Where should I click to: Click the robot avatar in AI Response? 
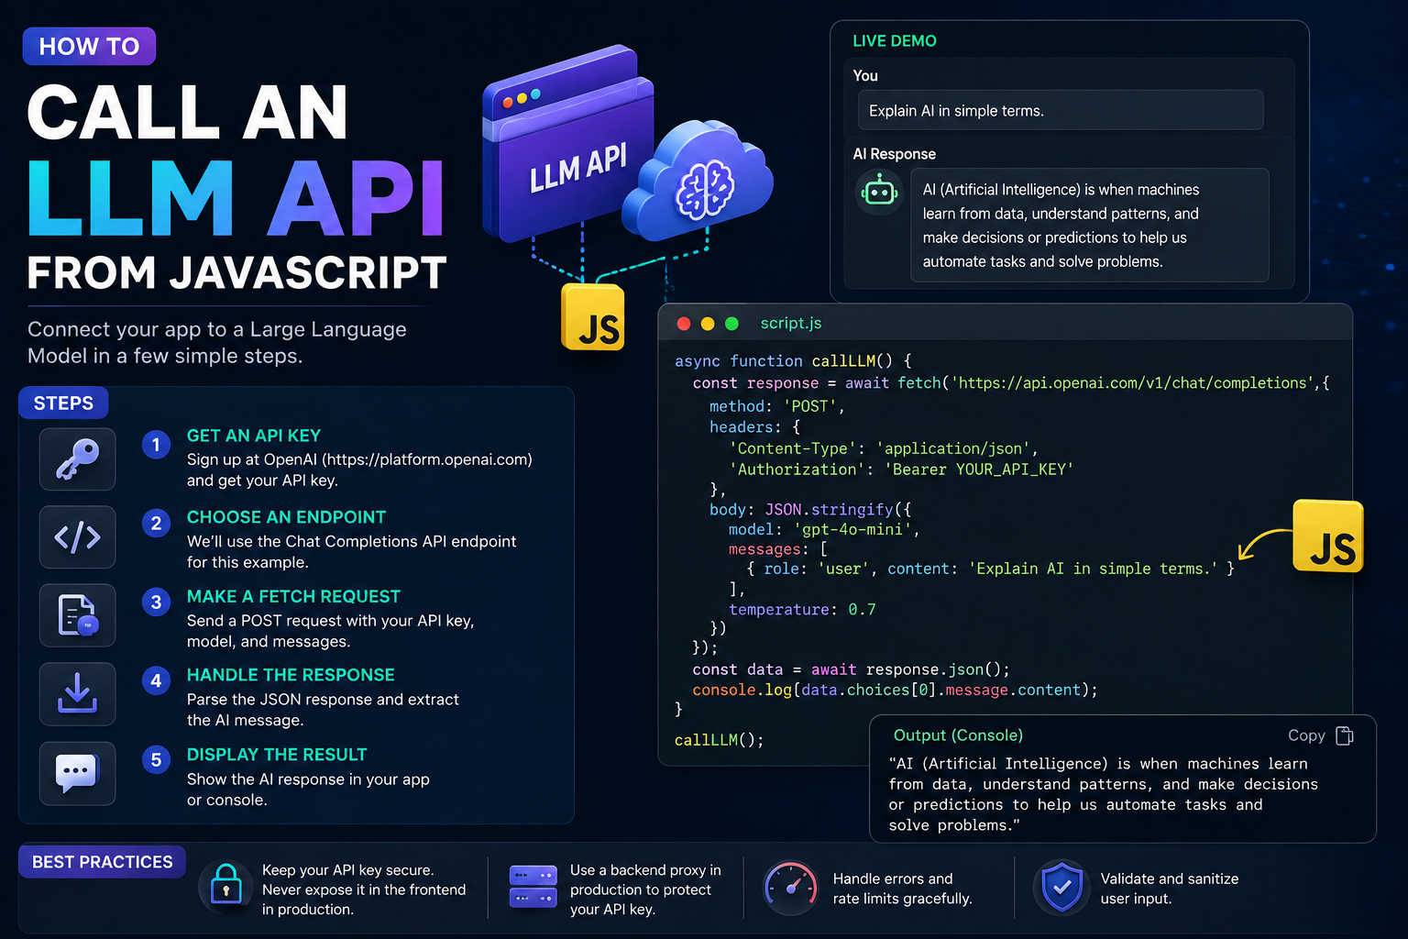pyautogui.click(x=879, y=193)
